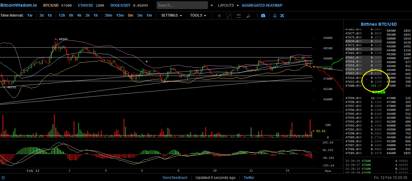Set time interval to 15m
Screen dimensions: 412x181
click(x=120, y=15)
